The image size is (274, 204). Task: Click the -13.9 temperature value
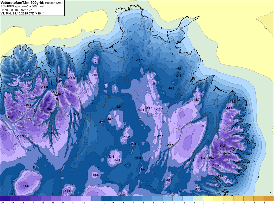[21, 136]
